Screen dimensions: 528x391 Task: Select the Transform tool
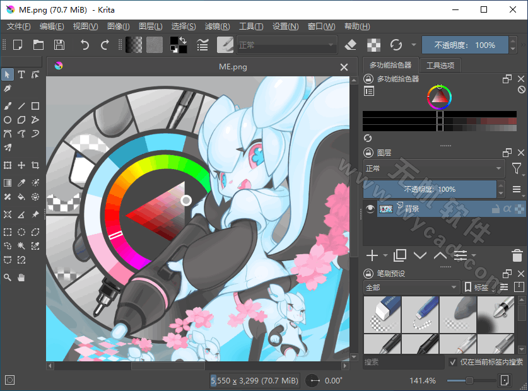8,165
